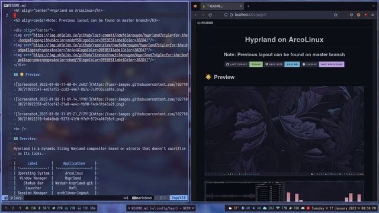Viewport: 379px width, 213px height.
Task: Reload the README page in Firefox
Action: [210, 15]
